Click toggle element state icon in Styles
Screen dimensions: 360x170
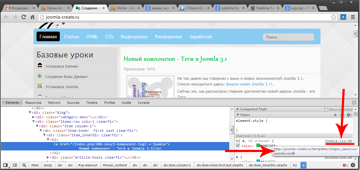point(342,115)
